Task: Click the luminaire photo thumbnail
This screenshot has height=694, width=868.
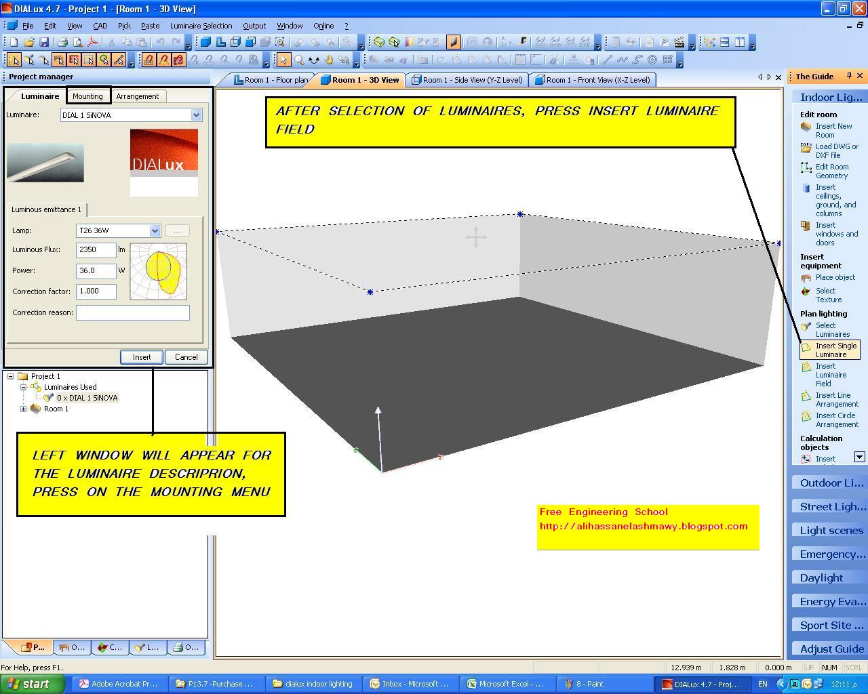Action: click(45, 163)
